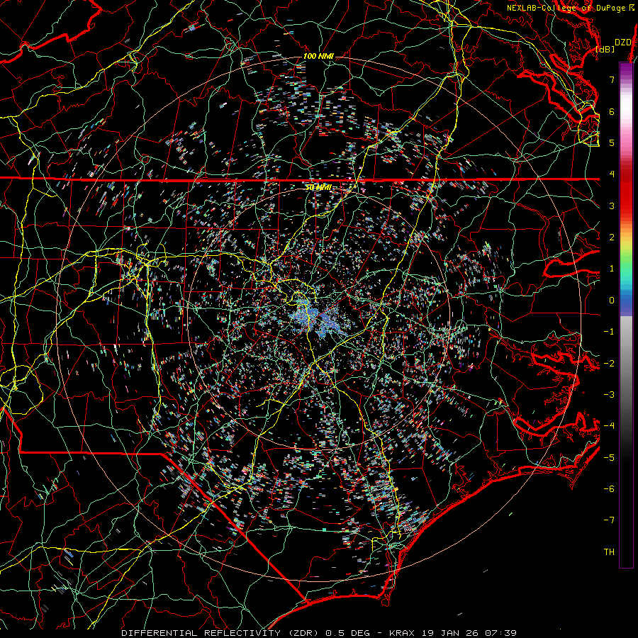
Task: Click the 3 dB label on the colorbar
Action: 612,206
